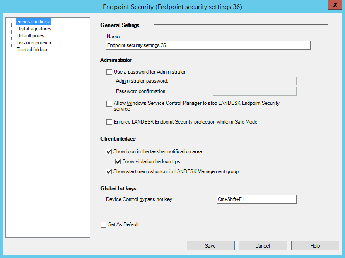Close the Endpoint Security dialog window

point(334,5)
